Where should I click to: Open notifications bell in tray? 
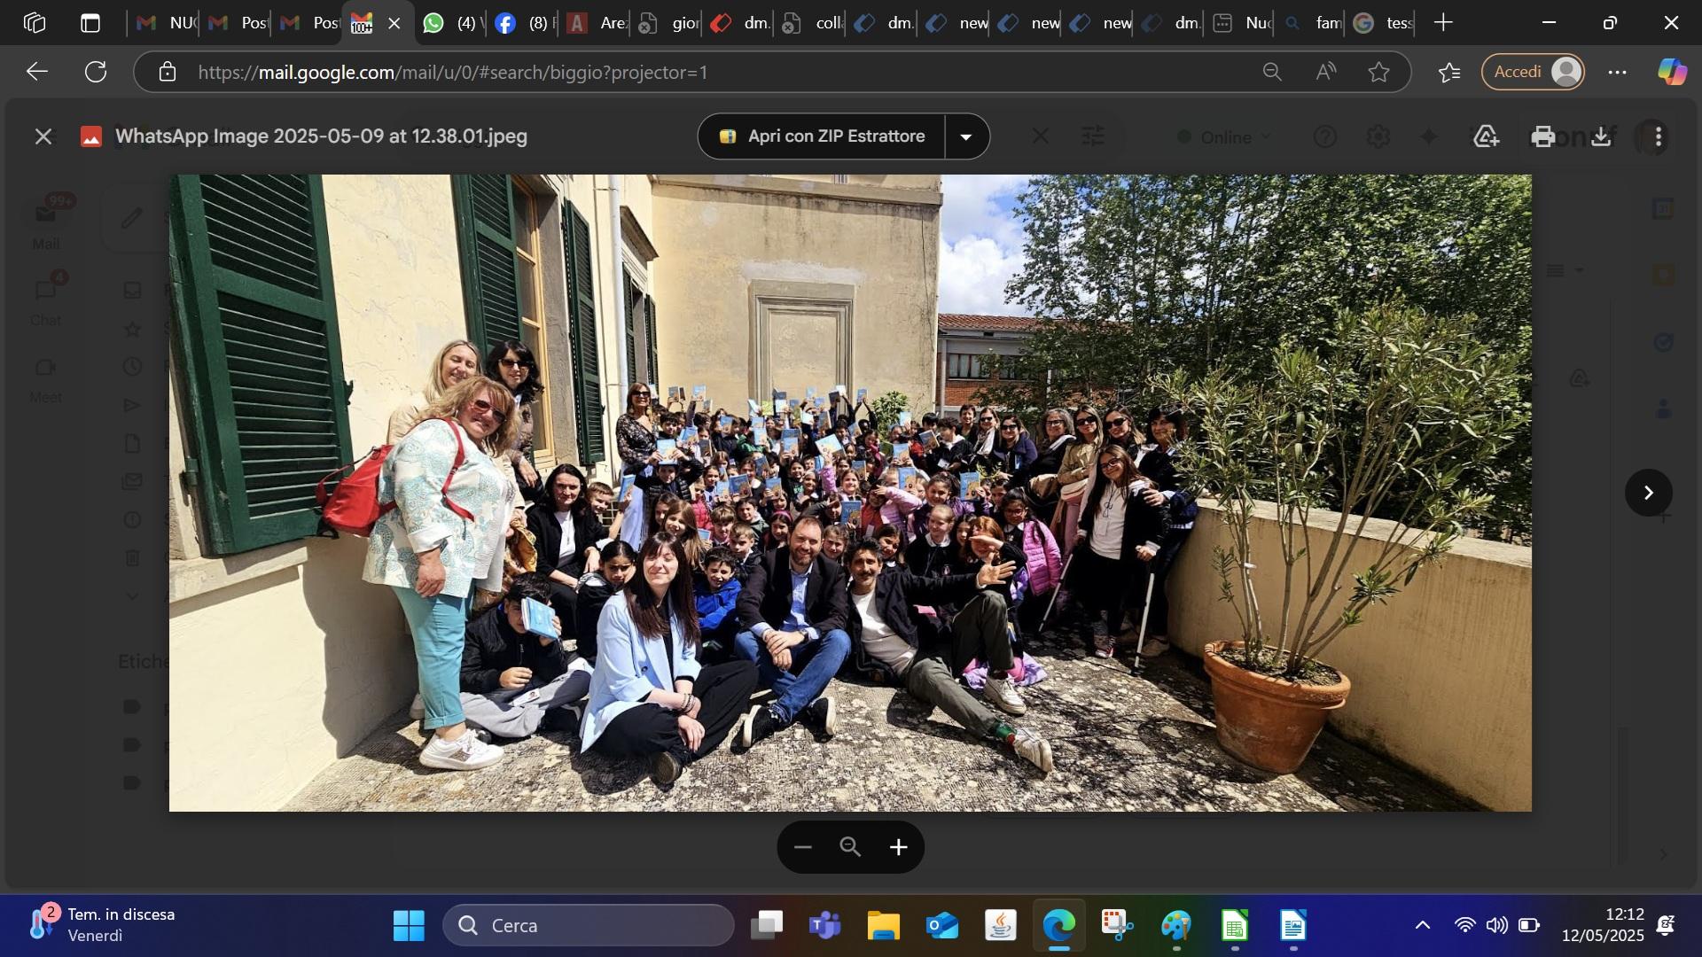1666,926
